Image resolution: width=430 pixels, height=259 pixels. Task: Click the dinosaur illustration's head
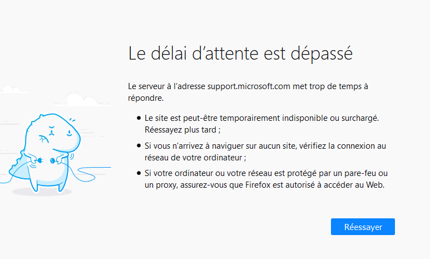coord(53,133)
